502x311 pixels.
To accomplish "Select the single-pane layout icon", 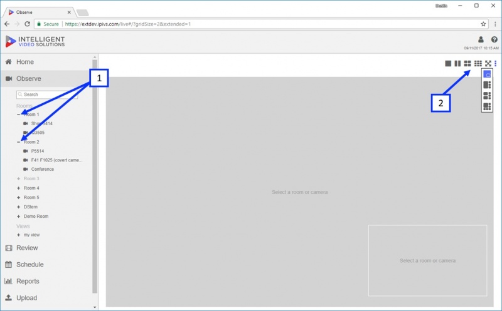I will pyautogui.click(x=448, y=64).
